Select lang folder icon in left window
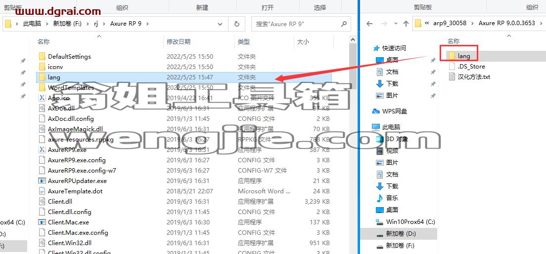 (42, 77)
